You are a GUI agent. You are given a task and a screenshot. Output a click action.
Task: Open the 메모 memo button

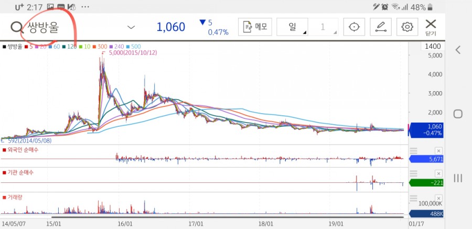pos(255,27)
